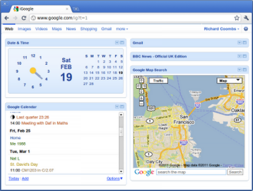Open the Chrome wrench menu
The image size is (253, 191).
[246, 18]
